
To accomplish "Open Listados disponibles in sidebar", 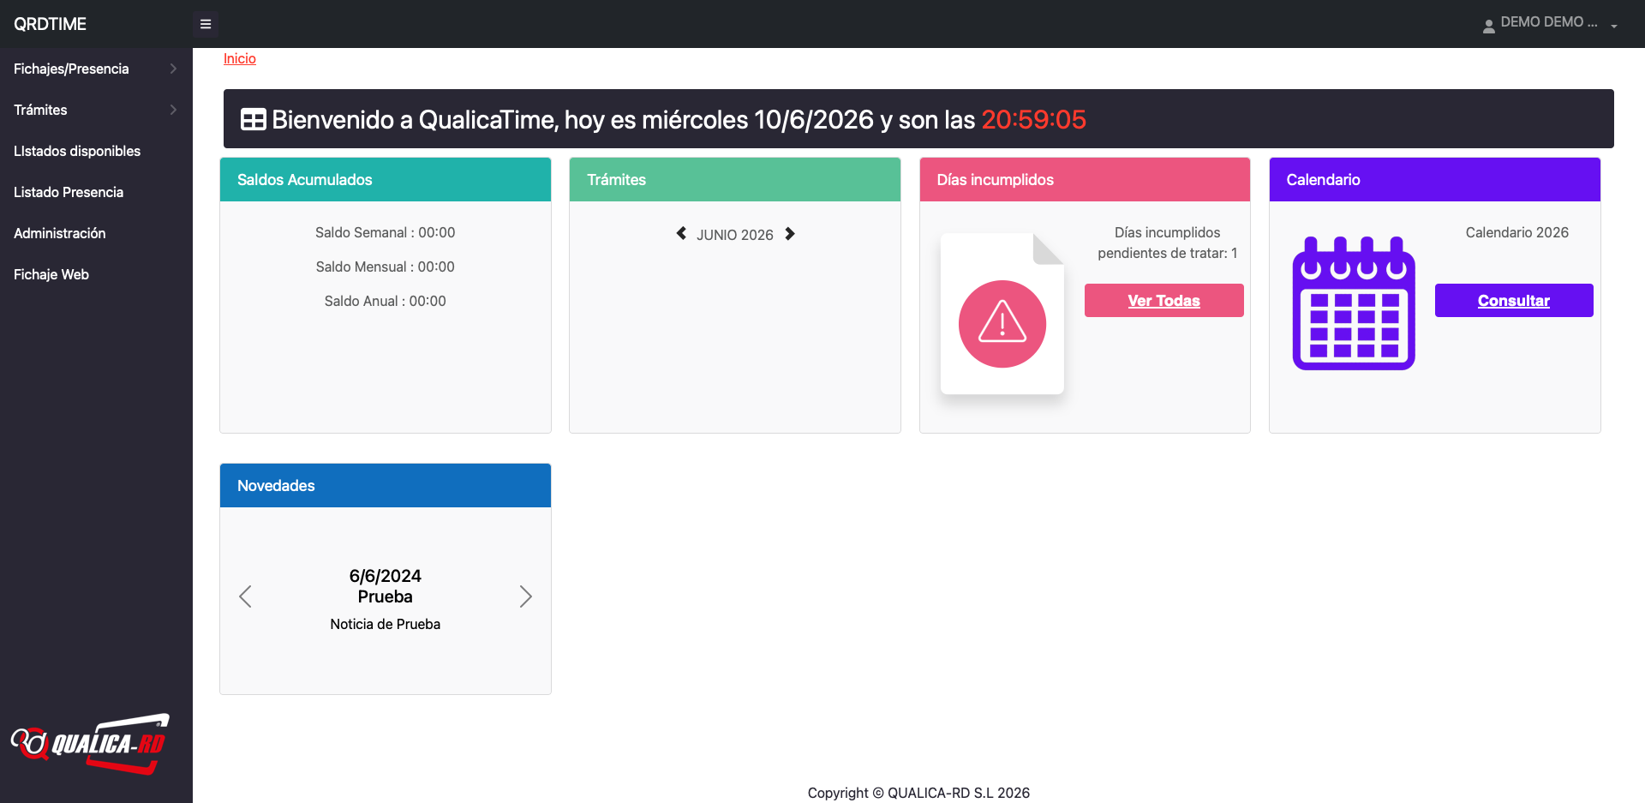I will 77,151.
